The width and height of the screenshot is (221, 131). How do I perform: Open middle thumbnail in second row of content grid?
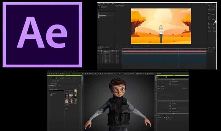[71, 96]
